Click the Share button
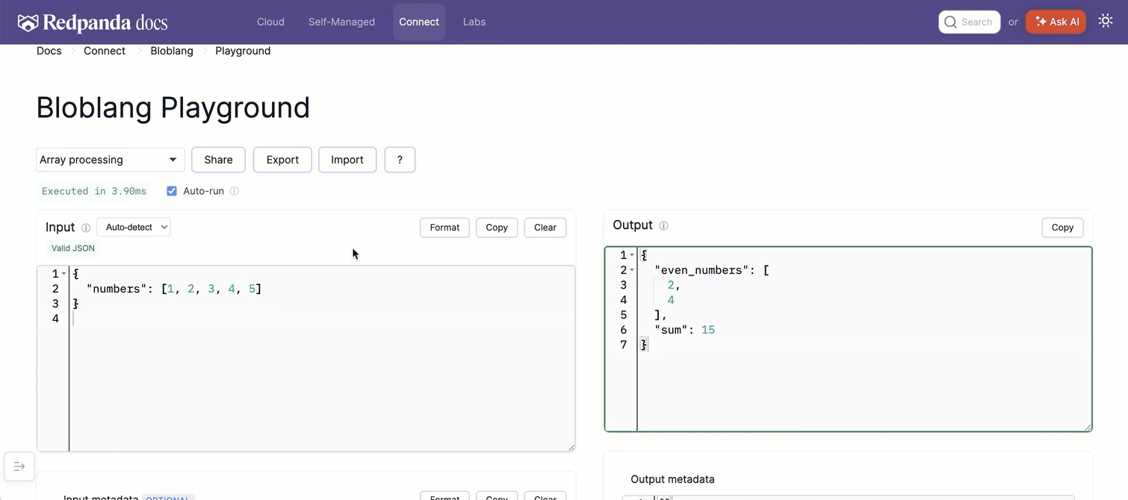 pos(219,160)
